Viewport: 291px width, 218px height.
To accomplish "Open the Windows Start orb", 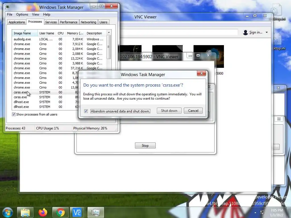I will [x=7, y=212].
